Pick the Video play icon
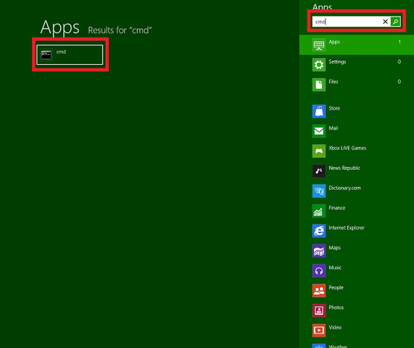Image resolution: width=414 pixels, height=348 pixels. (318, 330)
